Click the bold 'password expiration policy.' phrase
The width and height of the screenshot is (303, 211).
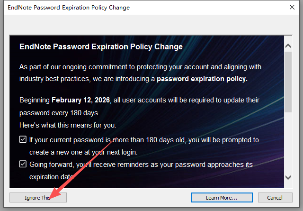click(202, 79)
